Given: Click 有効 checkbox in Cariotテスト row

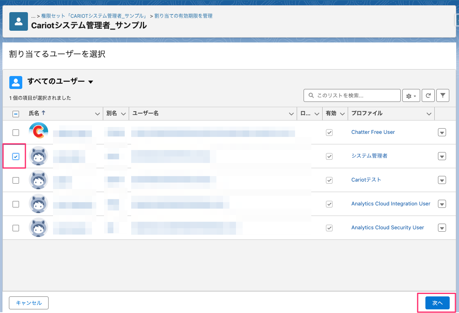Looking at the screenshot, I should pos(329,180).
